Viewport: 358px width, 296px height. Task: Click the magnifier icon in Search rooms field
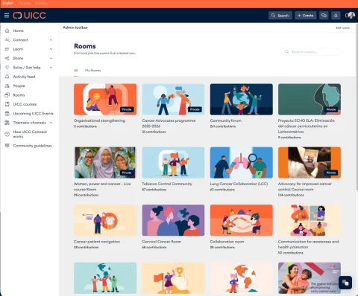coord(287,52)
